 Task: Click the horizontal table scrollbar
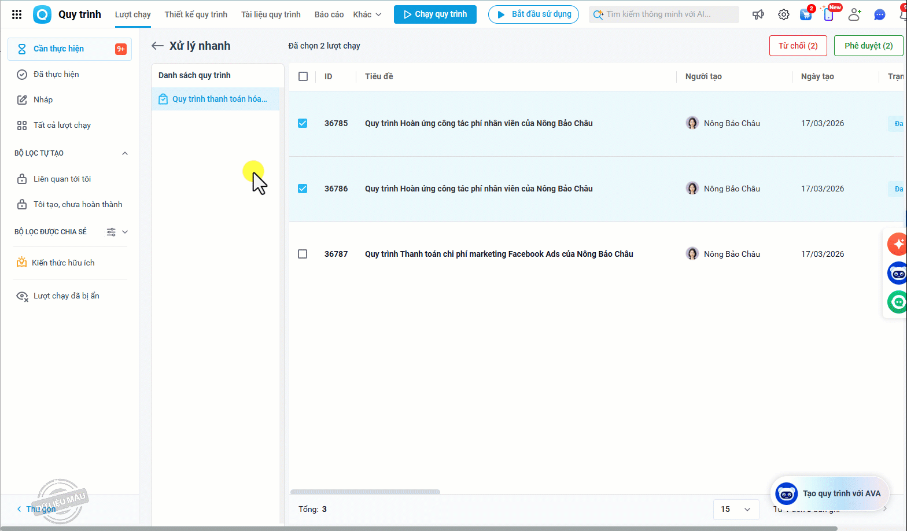click(365, 492)
